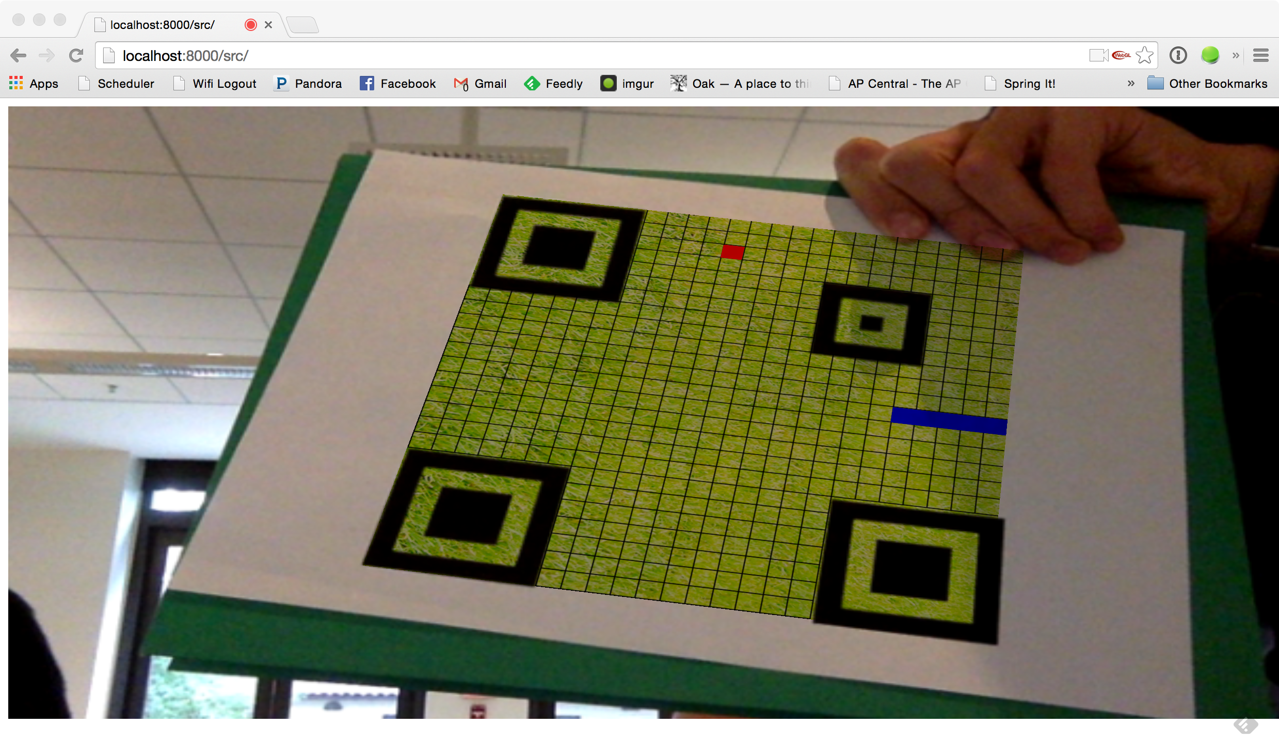Click the camera access icon in address bar
This screenshot has width=1279, height=756.
[1098, 55]
